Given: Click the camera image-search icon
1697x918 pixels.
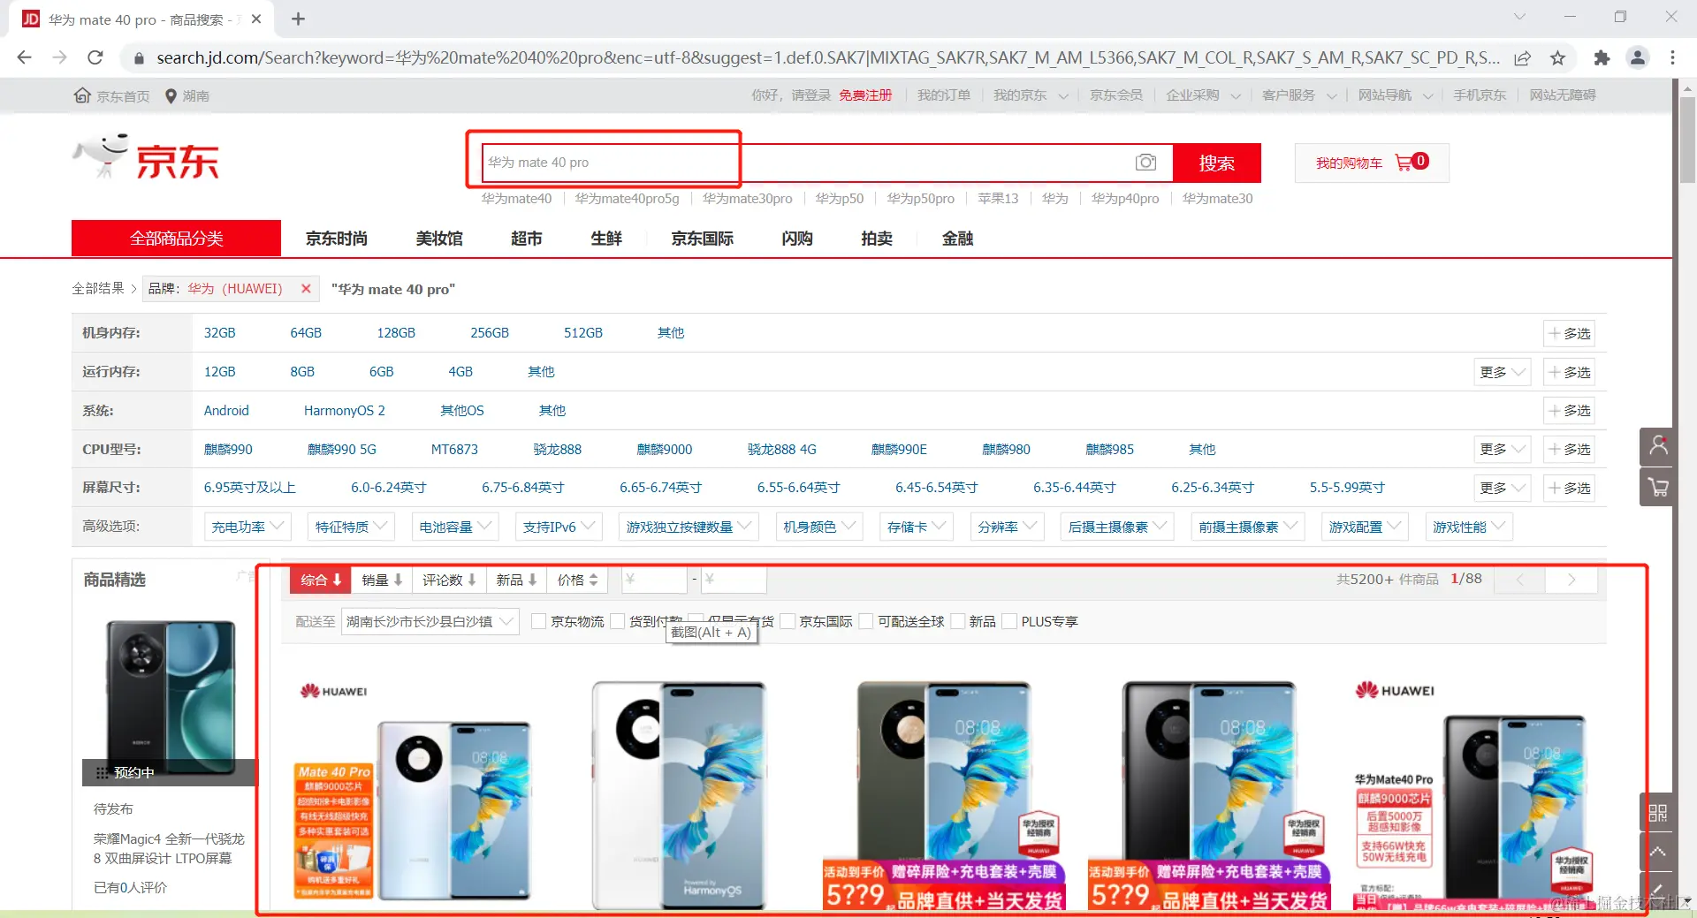Looking at the screenshot, I should (1145, 163).
